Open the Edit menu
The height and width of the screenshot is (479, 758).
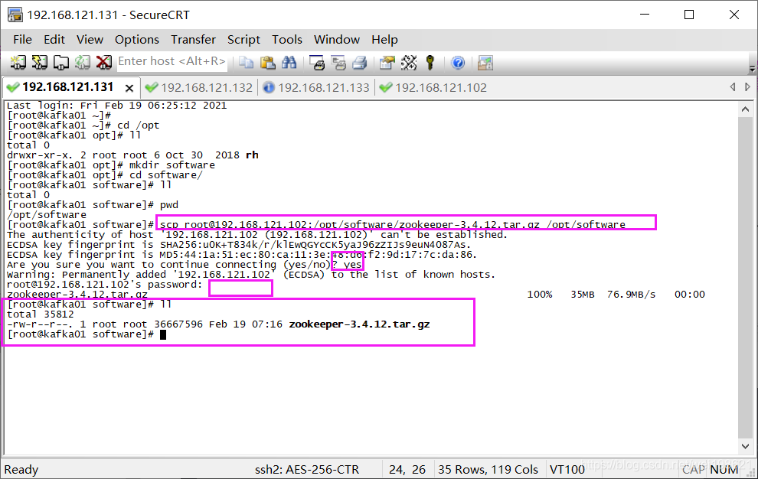point(54,39)
